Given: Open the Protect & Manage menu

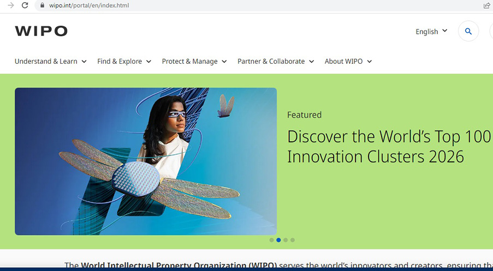Looking at the screenshot, I should (189, 61).
